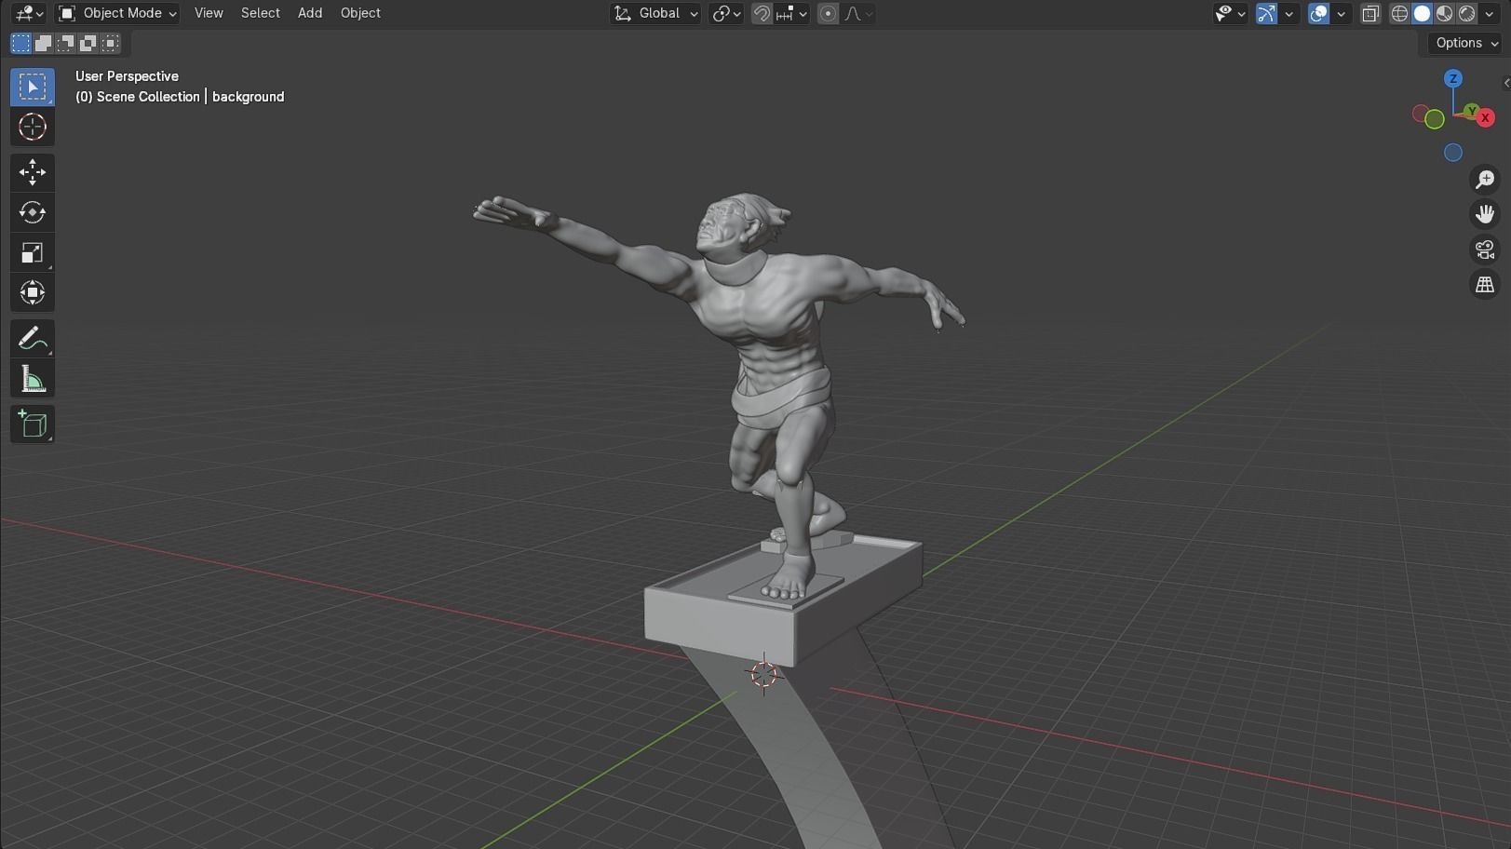Open the View menu
Image resolution: width=1511 pixels, height=849 pixels.
pos(209,13)
